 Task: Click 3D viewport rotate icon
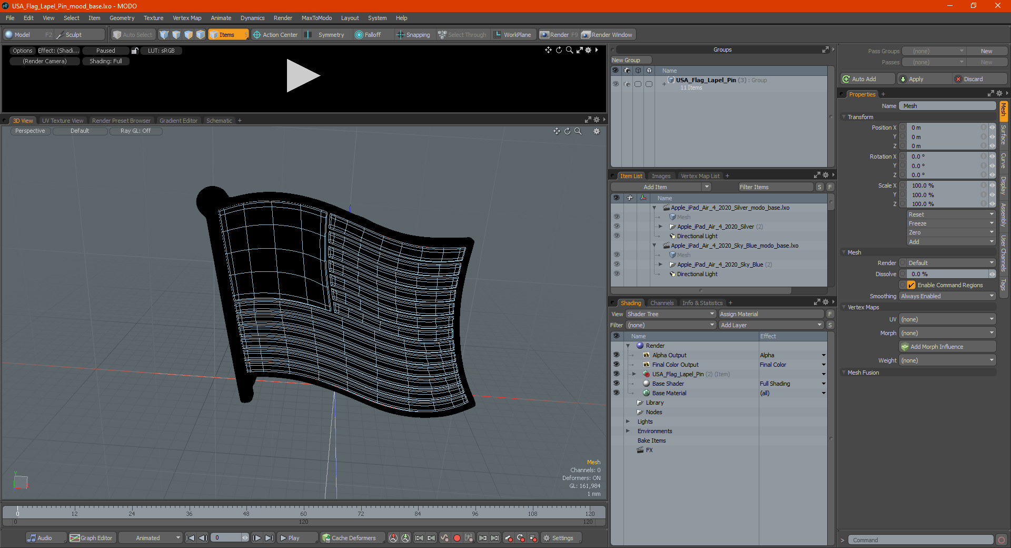point(568,131)
